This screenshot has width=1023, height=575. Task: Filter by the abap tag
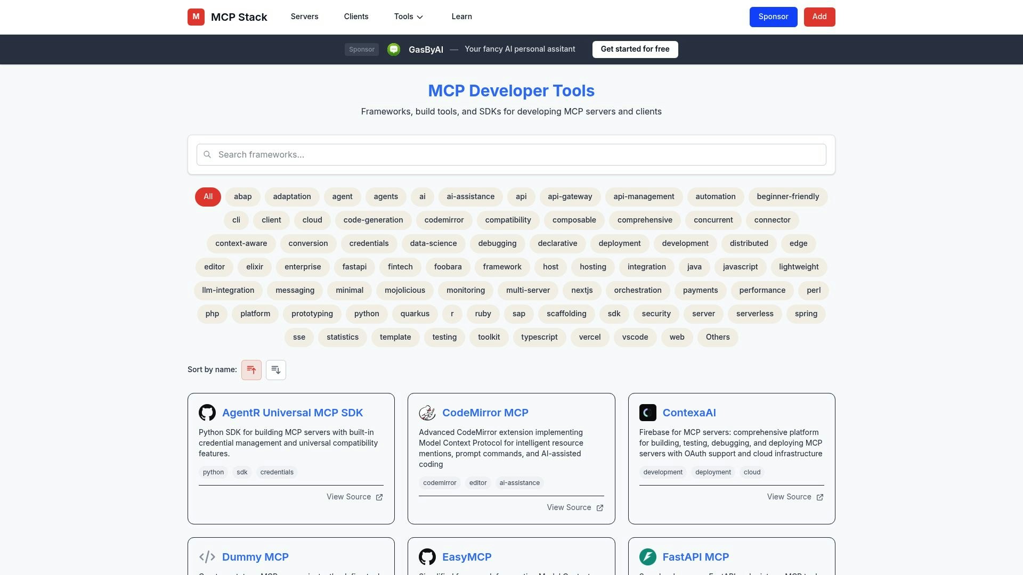[x=243, y=197]
